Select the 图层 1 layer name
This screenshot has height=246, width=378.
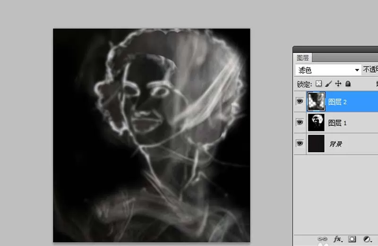337,123
